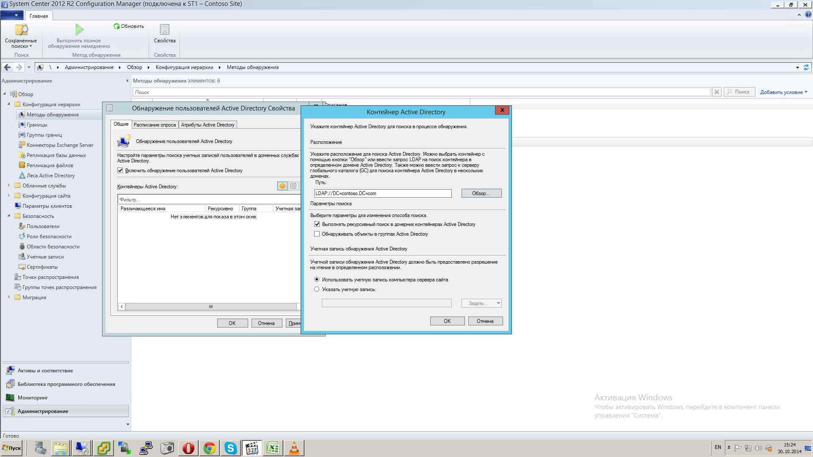The image size is (813, 457).
Task: Click Обзор... button in container dialog
Action: click(481, 193)
